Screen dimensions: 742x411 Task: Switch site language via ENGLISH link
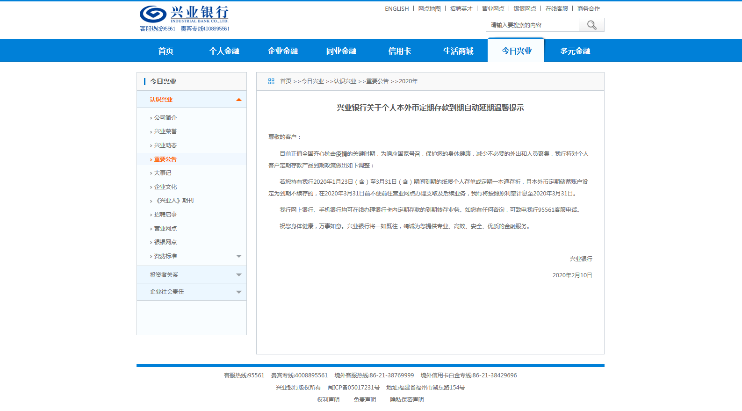pyautogui.click(x=397, y=9)
